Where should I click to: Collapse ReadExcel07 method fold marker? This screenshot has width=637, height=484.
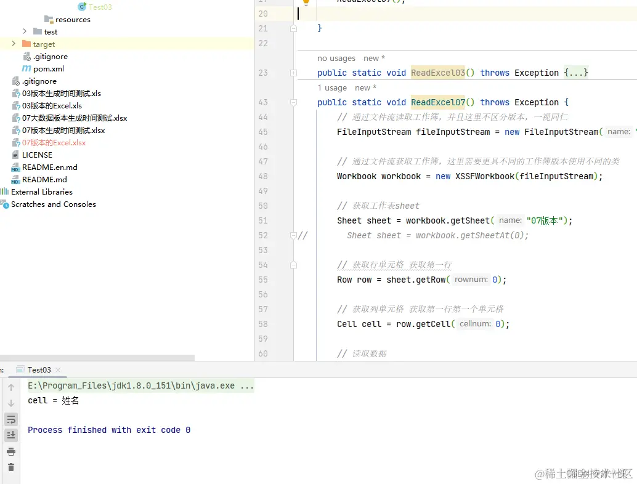point(294,102)
